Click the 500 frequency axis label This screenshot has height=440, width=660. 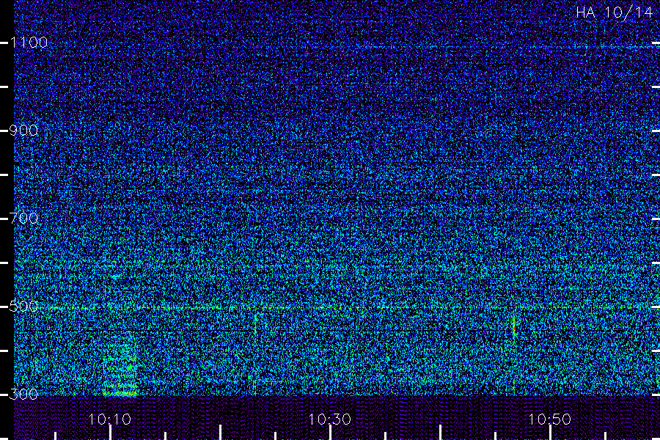(23, 306)
